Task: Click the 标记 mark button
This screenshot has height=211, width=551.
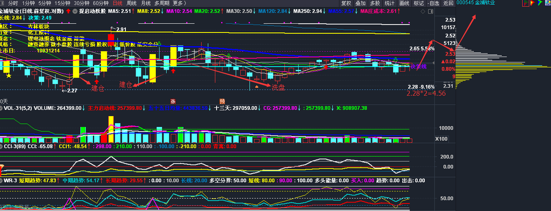Action: 418,3
